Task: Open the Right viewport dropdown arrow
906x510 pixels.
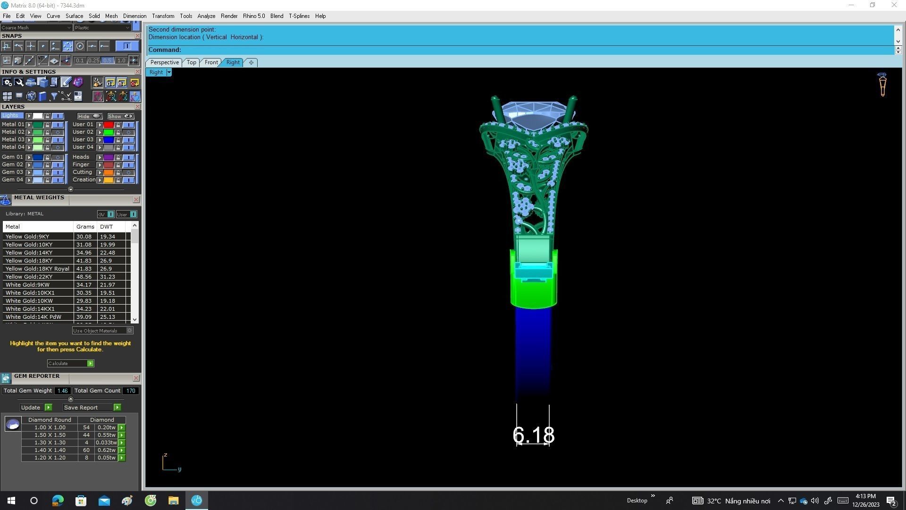Action: [x=169, y=73]
